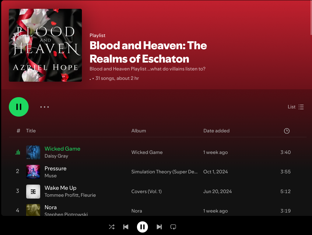Viewport: 312px width, 235px height.
Task: Sort by the # column header
Action: [18, 131]
